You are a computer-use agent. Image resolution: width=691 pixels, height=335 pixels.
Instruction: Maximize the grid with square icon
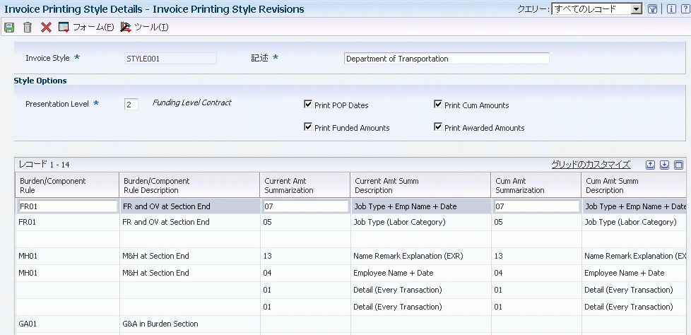click(x=678, y=165)
